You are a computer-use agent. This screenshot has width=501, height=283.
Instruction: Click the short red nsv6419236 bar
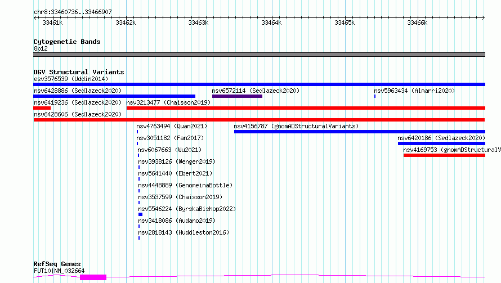42,108
